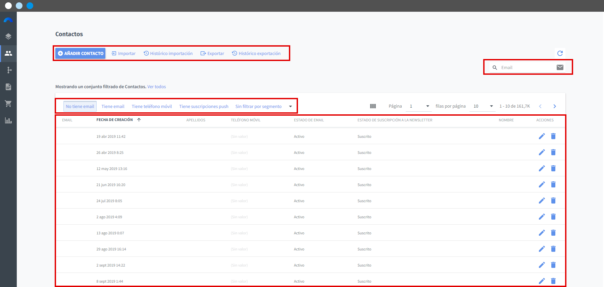The height and width of the screenshot is (287, 604).
Task: Click the branch workflow sidebar icon
Action: click(x=8, y=70)
